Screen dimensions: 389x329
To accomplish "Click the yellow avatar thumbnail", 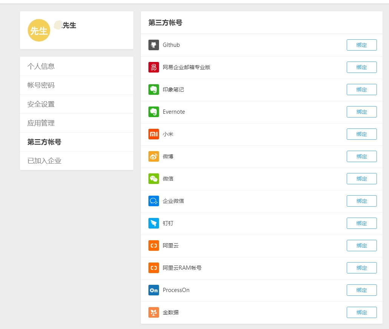I will coord(39,30).
